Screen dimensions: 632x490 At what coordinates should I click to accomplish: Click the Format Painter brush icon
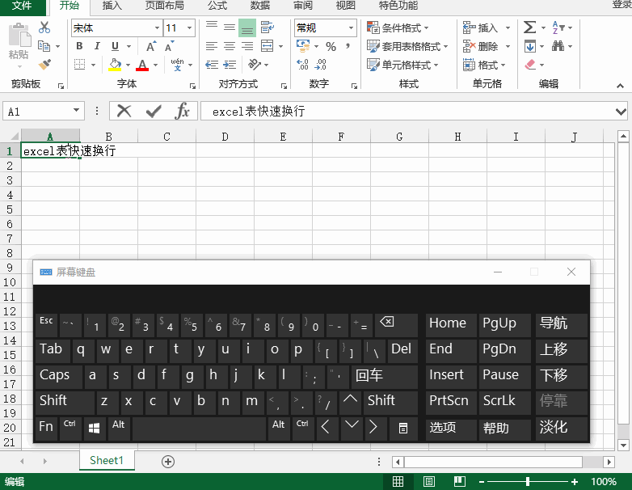(x=44, y=65)
